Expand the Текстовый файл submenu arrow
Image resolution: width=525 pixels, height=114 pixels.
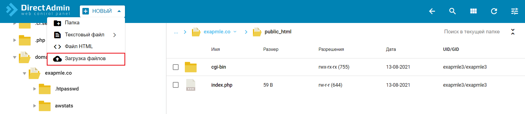[115, 35]
